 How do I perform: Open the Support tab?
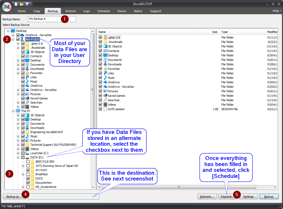(155, 11)
